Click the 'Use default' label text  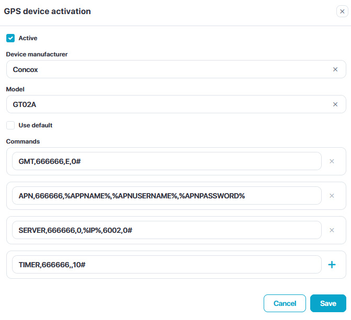tap(36, 125)
